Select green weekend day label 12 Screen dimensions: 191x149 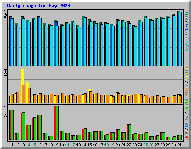(73, 145)
